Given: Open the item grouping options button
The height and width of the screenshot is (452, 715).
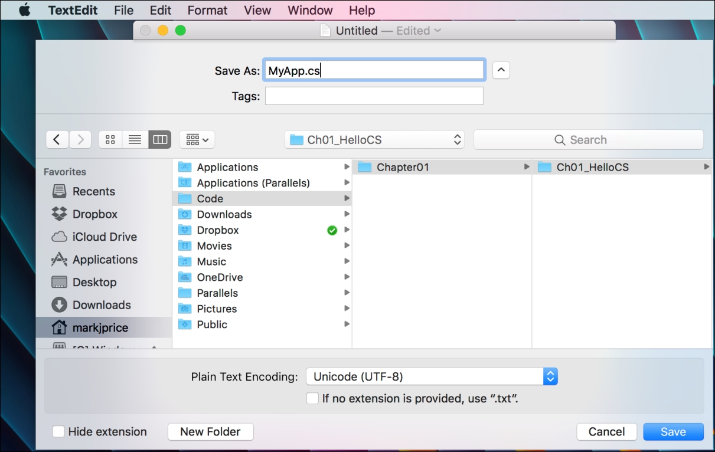Looking at the screenshot, I should [197, 140].
